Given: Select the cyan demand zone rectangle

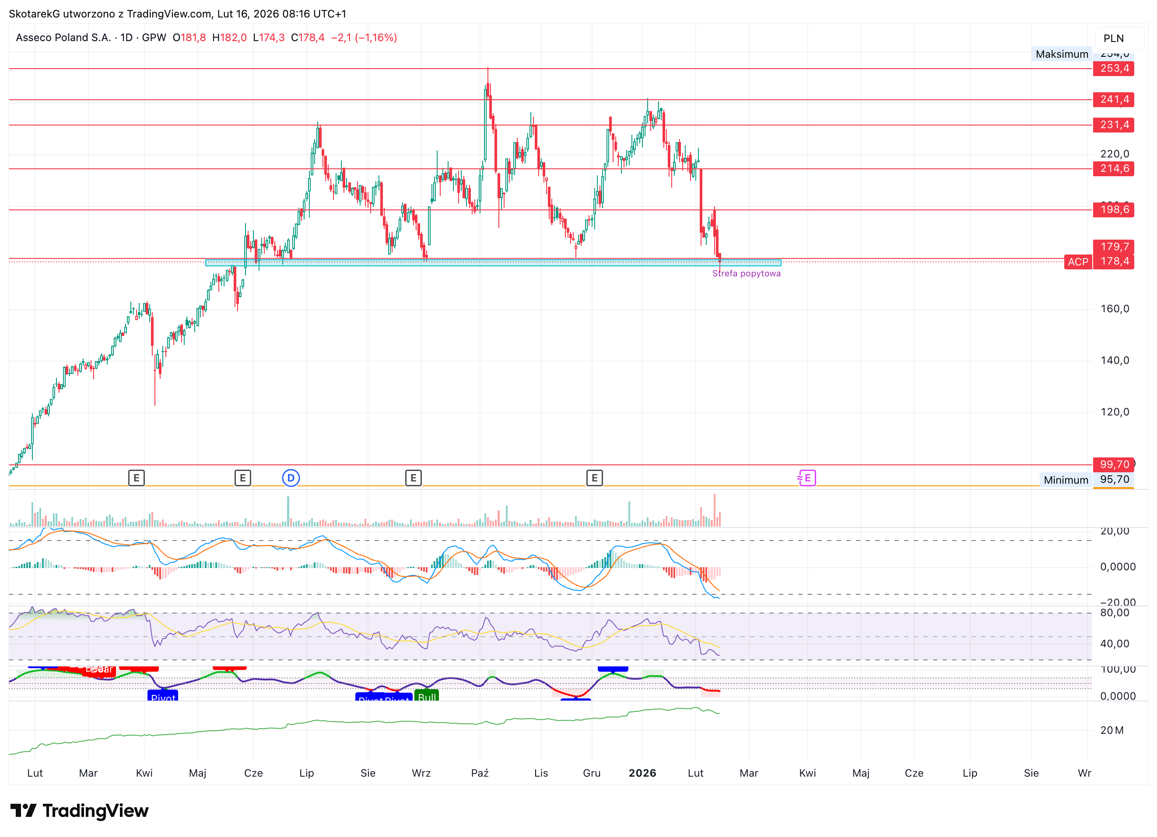Looking at the screenshot, I should (x=493, y=263).
